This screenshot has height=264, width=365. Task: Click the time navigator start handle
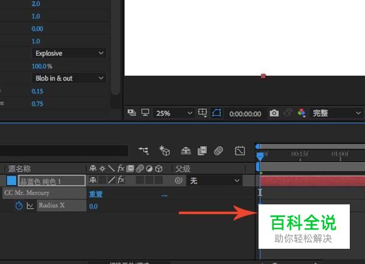click(258, 147)
